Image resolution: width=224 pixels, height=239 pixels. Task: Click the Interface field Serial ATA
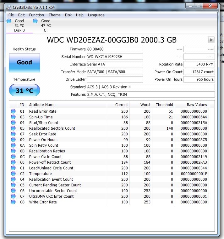click(115, 64)
